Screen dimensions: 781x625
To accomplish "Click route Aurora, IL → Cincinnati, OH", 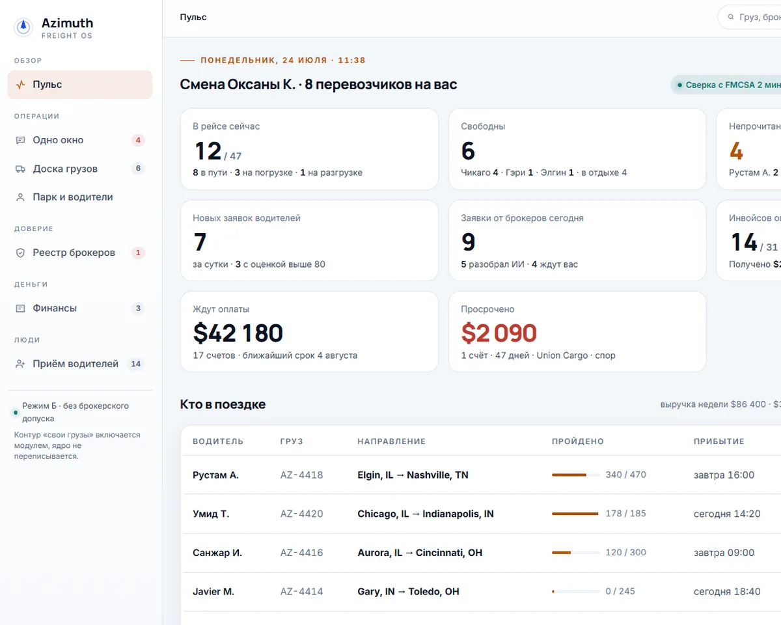I will [x=420, y=553].
